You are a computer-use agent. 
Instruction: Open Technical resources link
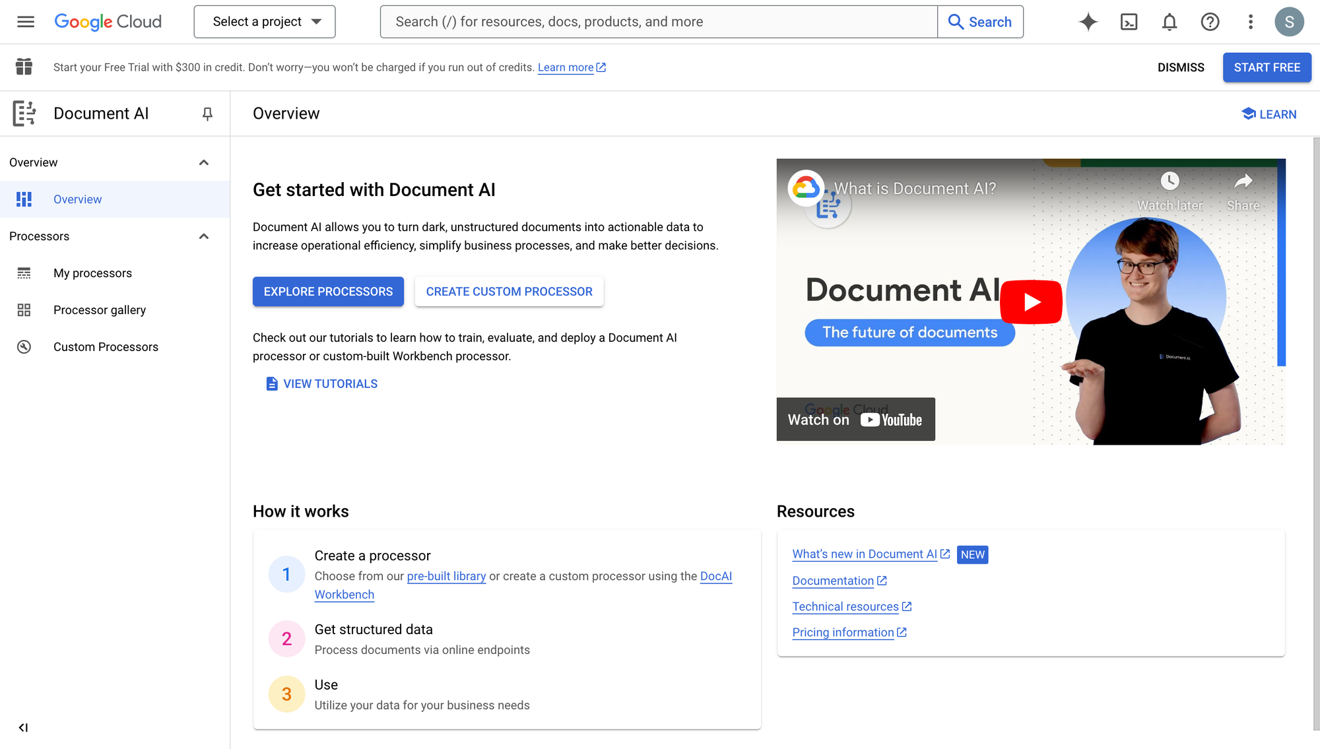coord(852,606)
